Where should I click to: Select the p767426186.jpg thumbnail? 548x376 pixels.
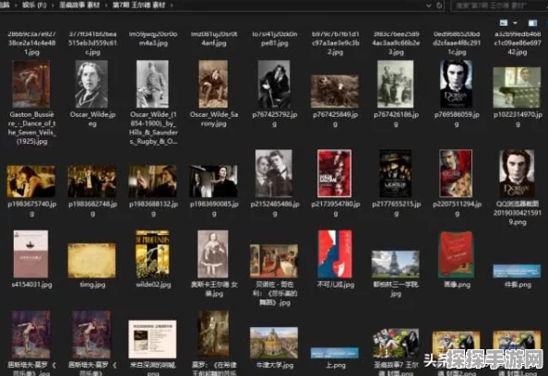[396, 84]
